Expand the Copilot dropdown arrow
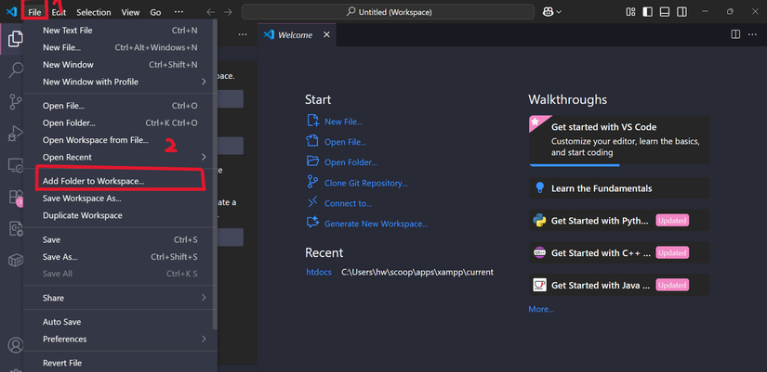Screen dimensions: 767x372 (559, 12)
